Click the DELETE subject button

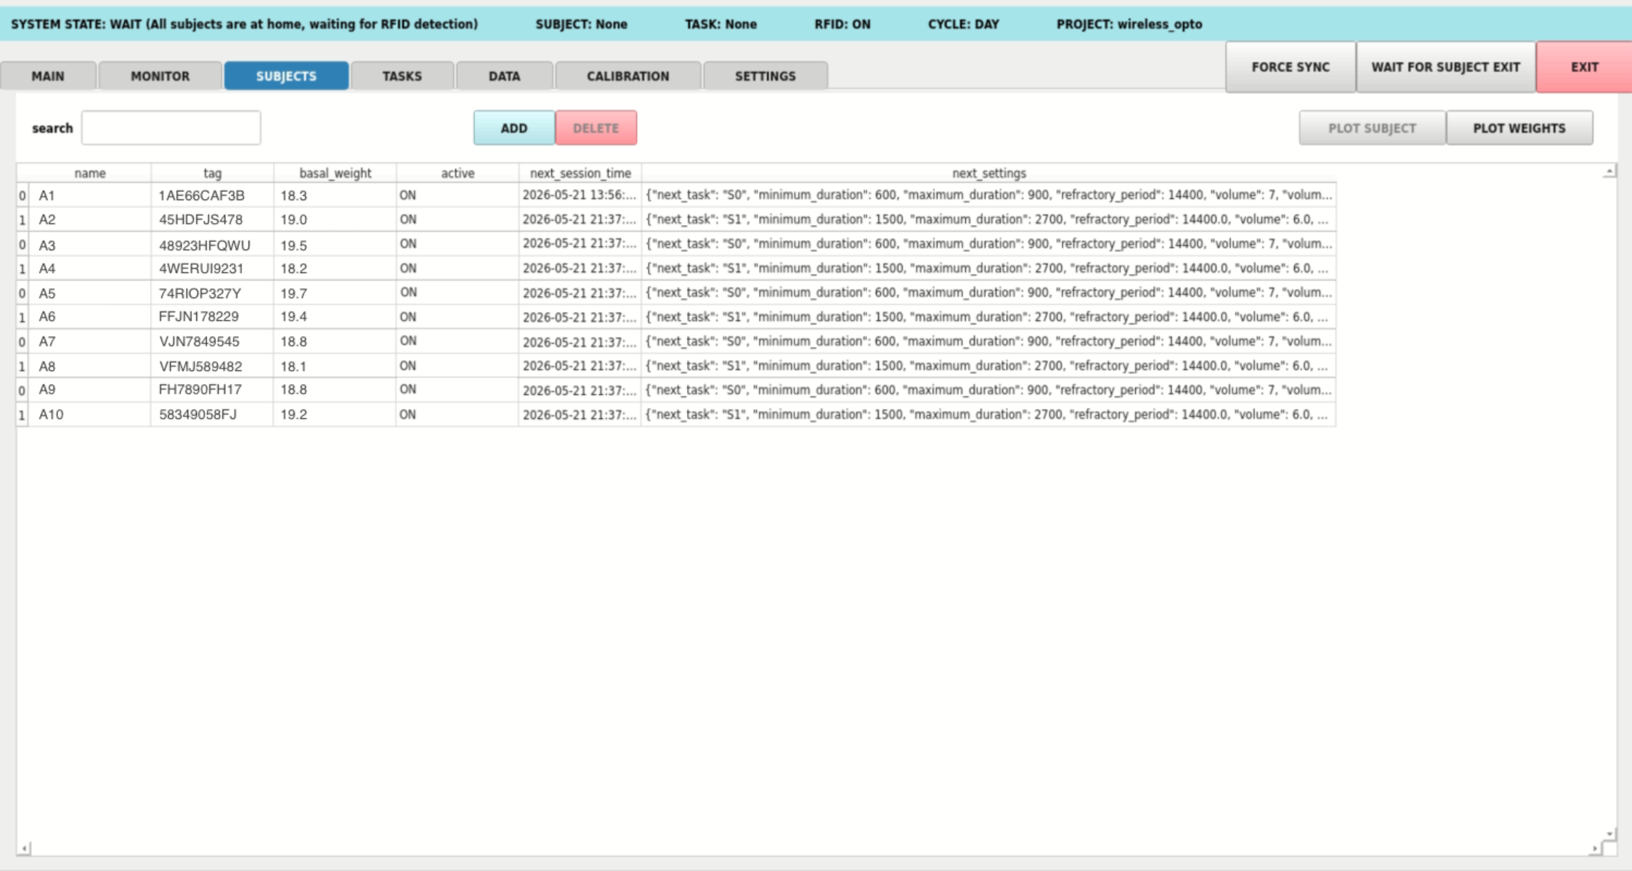[596, 128]
